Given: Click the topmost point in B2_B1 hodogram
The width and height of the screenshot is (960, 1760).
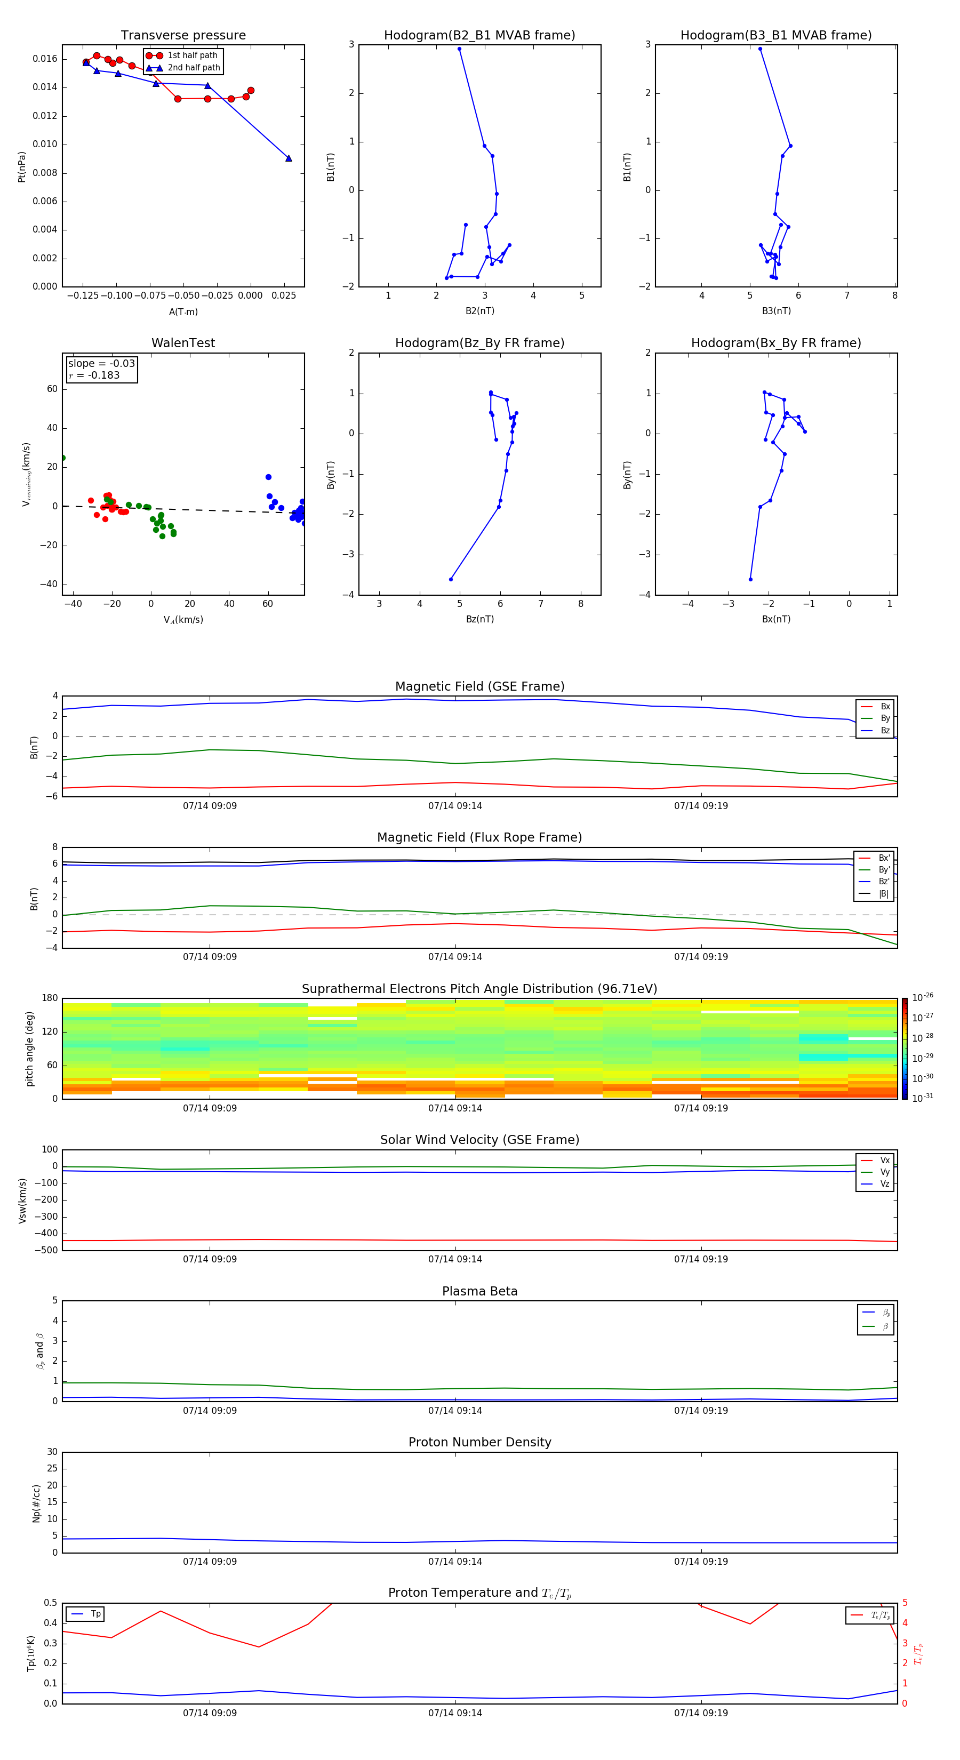Looking at the screenshot, I should 459,49.
